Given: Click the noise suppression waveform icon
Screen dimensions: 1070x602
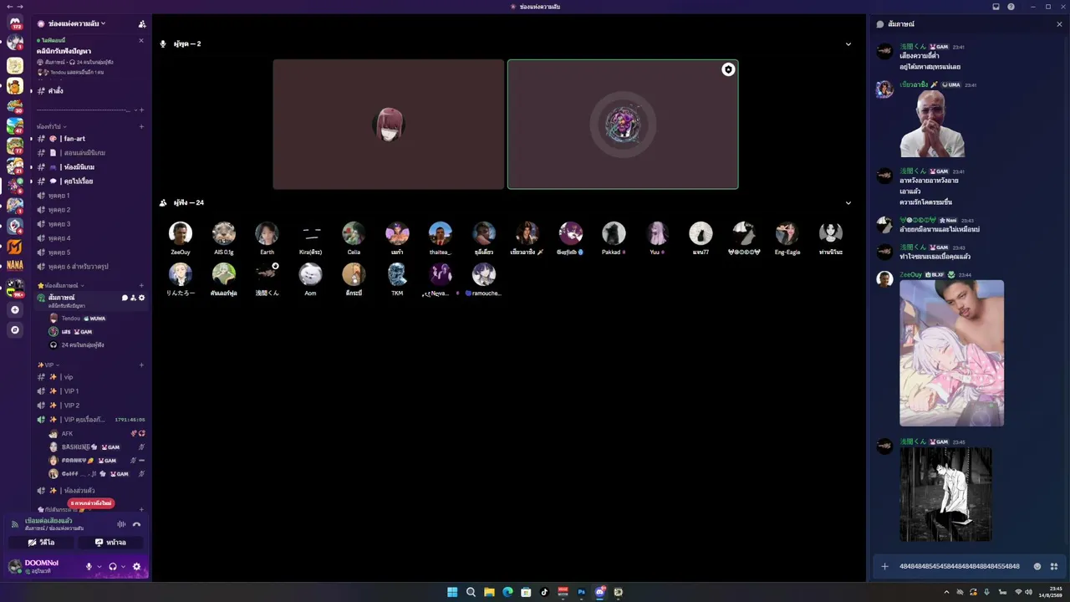Looking at the screenshot, I should click(x=121, y=524).
